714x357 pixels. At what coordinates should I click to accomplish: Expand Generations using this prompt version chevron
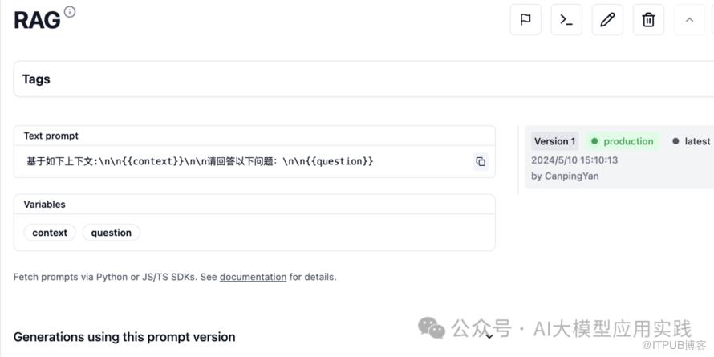(489, 337)
